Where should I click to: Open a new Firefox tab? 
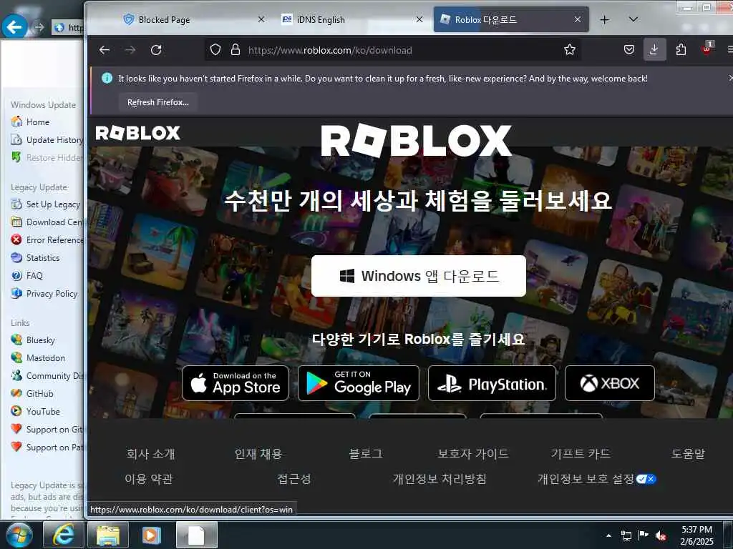(604, 19)
